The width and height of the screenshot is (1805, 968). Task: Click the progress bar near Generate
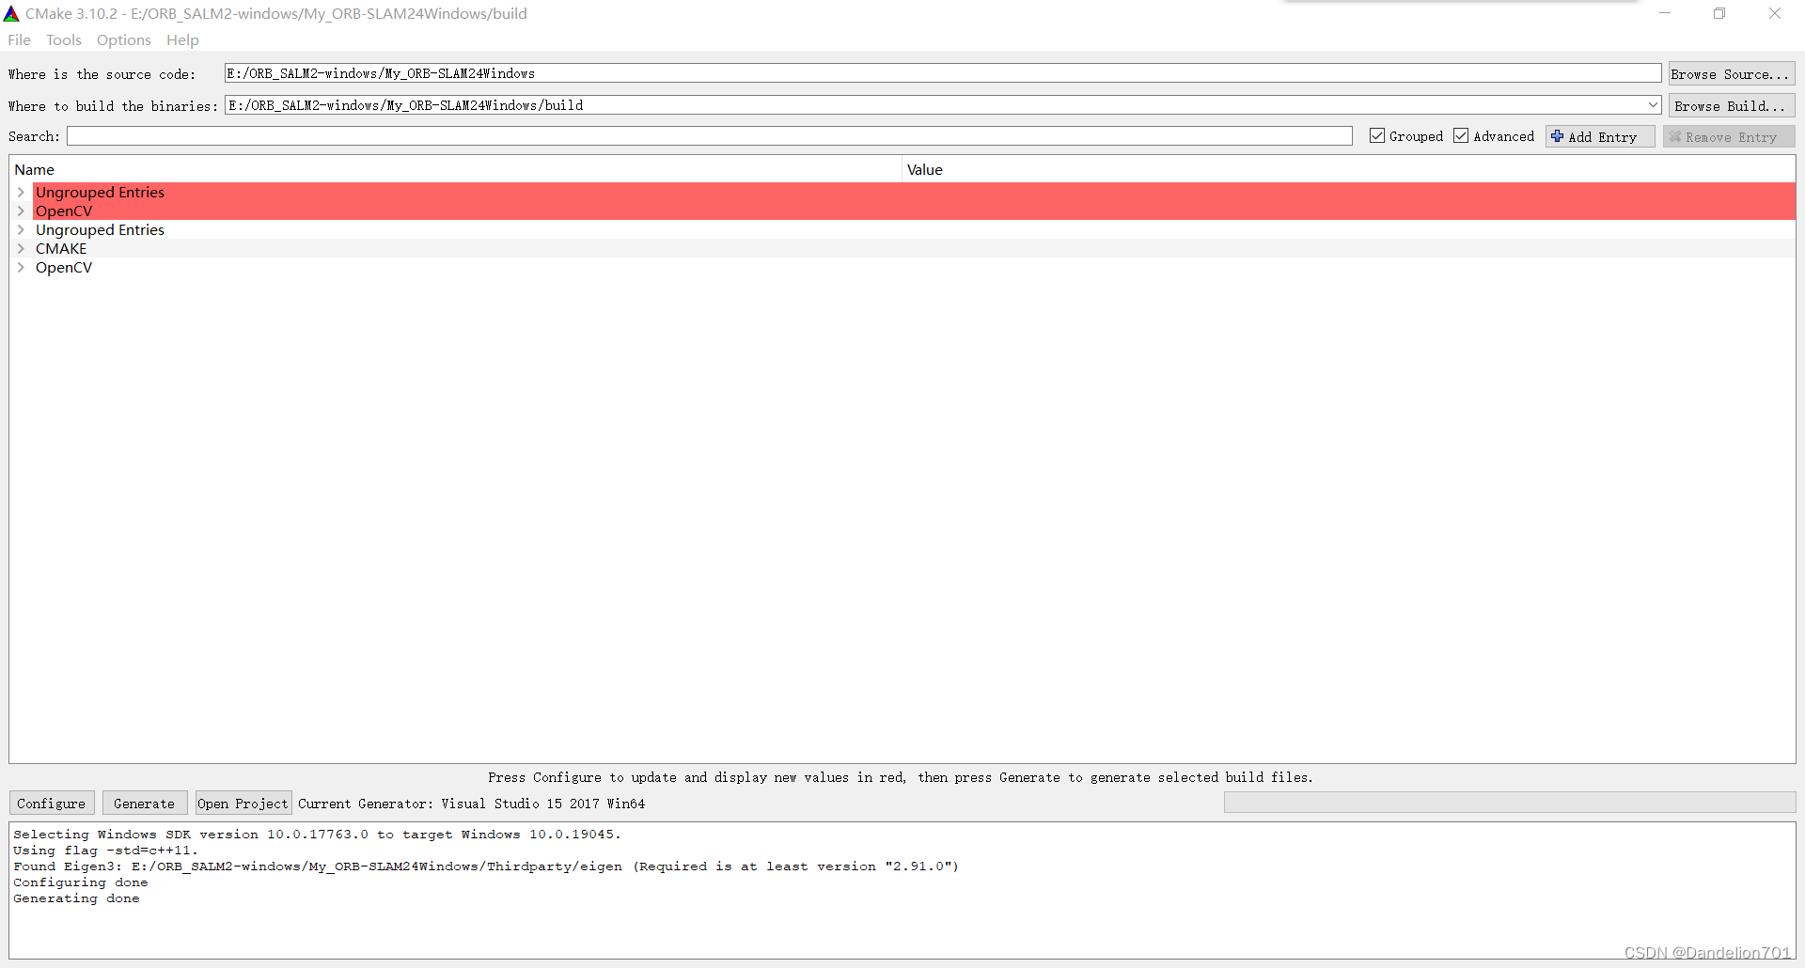1509,802
